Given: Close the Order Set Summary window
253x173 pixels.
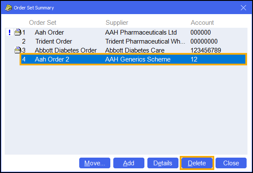Looking at the screenshot, I should click(243, 8).
